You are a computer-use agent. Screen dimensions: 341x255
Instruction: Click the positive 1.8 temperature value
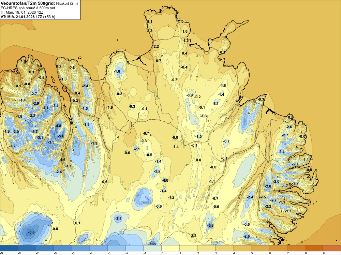pyautogui.click(x=23, y=61)
